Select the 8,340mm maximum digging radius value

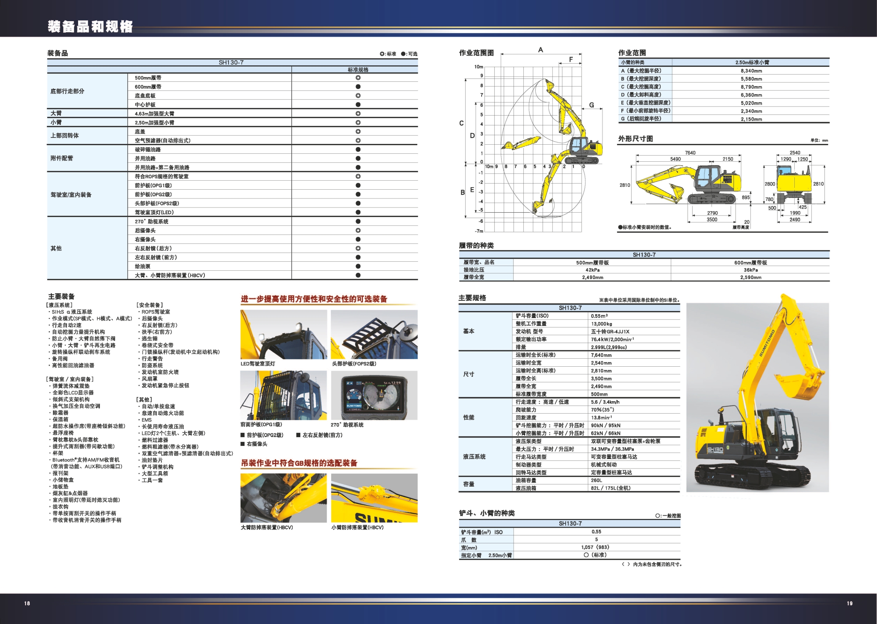point(751,71)
